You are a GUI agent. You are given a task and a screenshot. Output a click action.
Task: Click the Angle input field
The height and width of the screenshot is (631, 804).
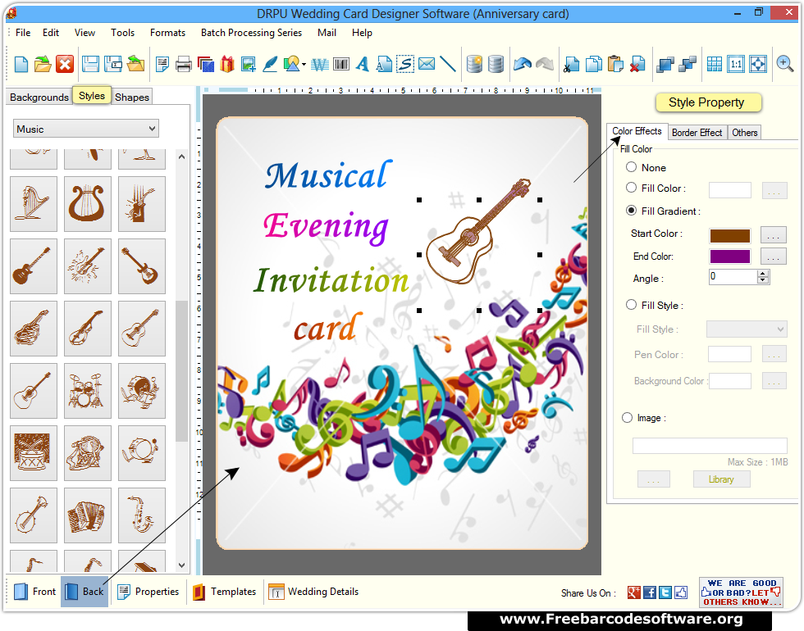(733, 277)
